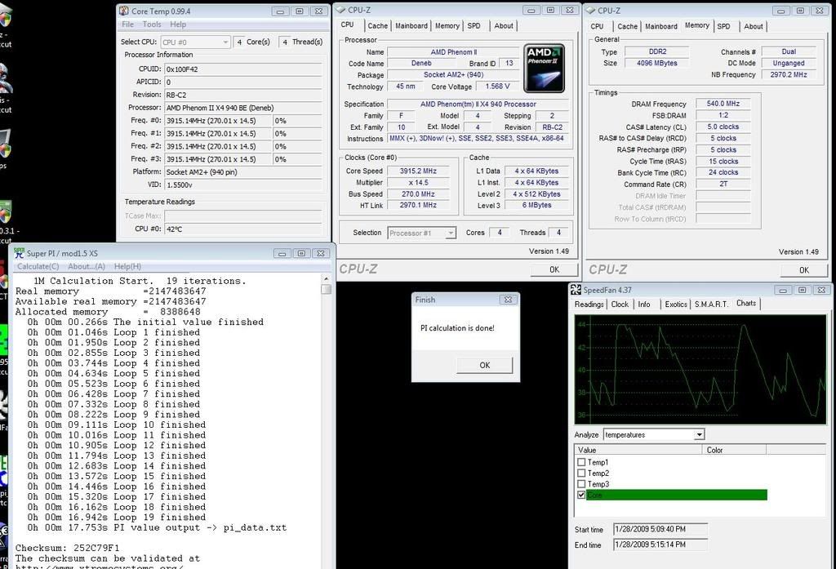Image resolution: width=836 pixels, height=569 pixels.
Task: Switch to the Readings tab in SpeedFan
Action: [589, 304]
